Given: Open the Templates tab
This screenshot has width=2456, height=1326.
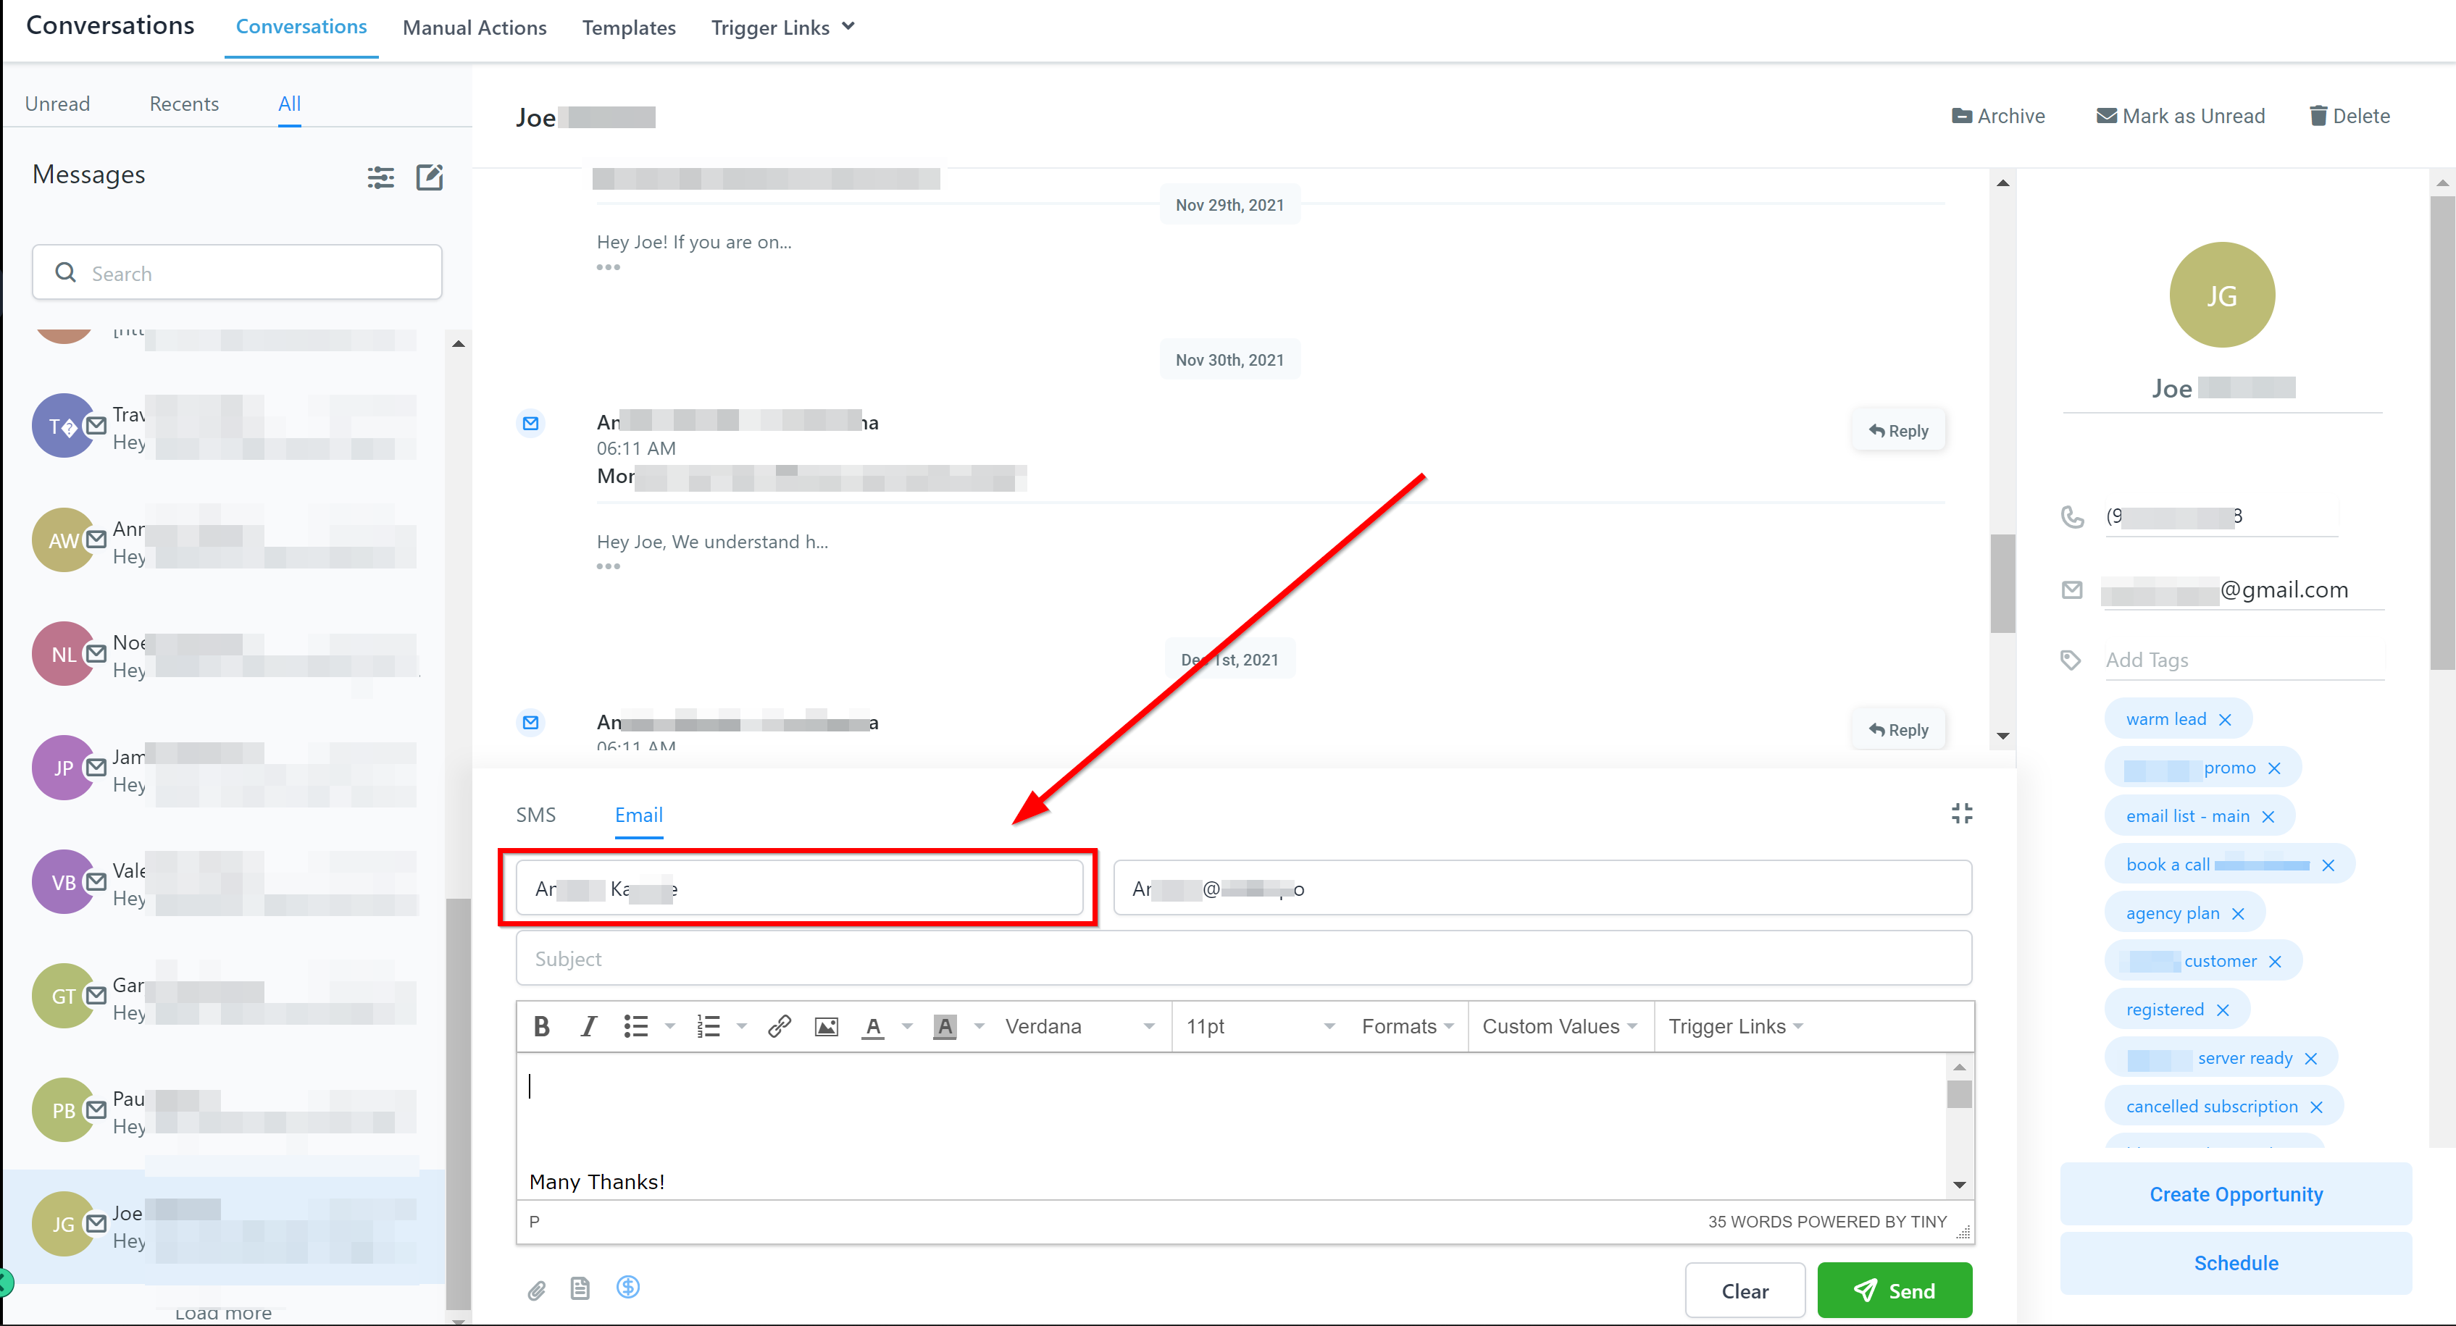Looking at the screenshot, I should (628, 28).
